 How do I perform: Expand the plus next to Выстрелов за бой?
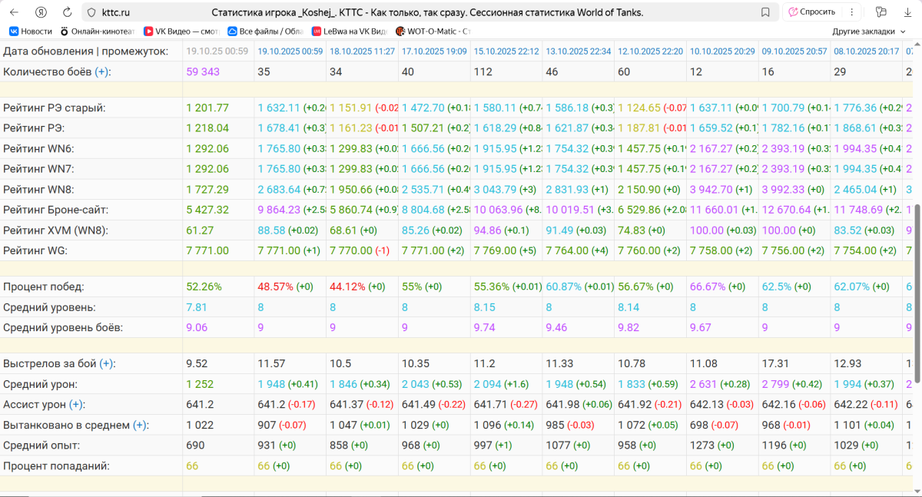pyautogui.click(x=107, y=363)
